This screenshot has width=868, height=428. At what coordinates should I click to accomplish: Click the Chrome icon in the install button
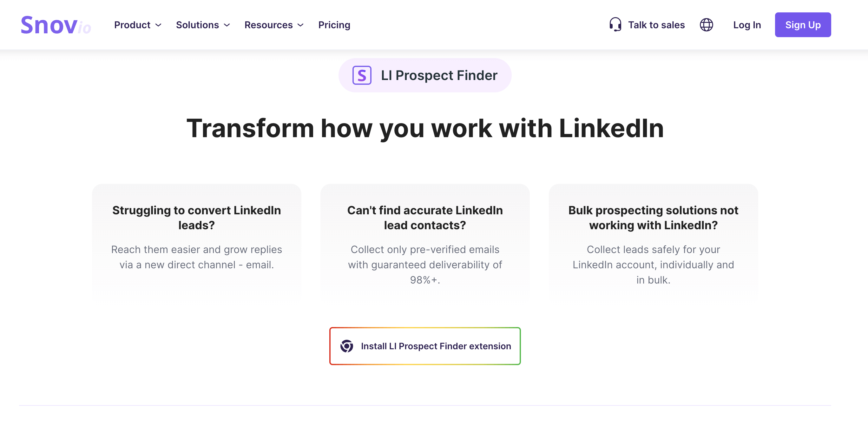tap(347, 346)
